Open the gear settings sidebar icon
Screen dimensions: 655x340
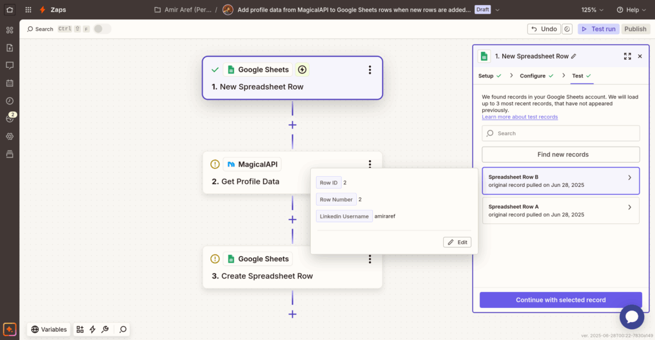[10, 136]
